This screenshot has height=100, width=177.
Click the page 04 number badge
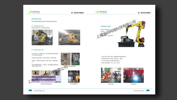[x=148, y=90]
